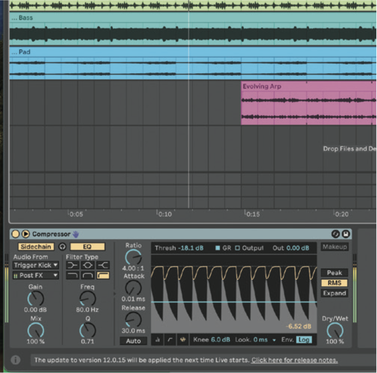Screen dimensions: 377x373
Task: Switch the envelope mode to Log
Action: (x=303, y=340)
